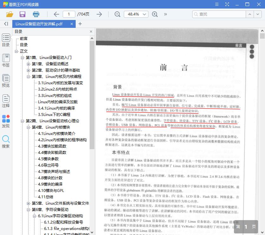265x235 pixels.
Task: Jump to 目录 entry in the outline tree
Action: click(24, 45)
